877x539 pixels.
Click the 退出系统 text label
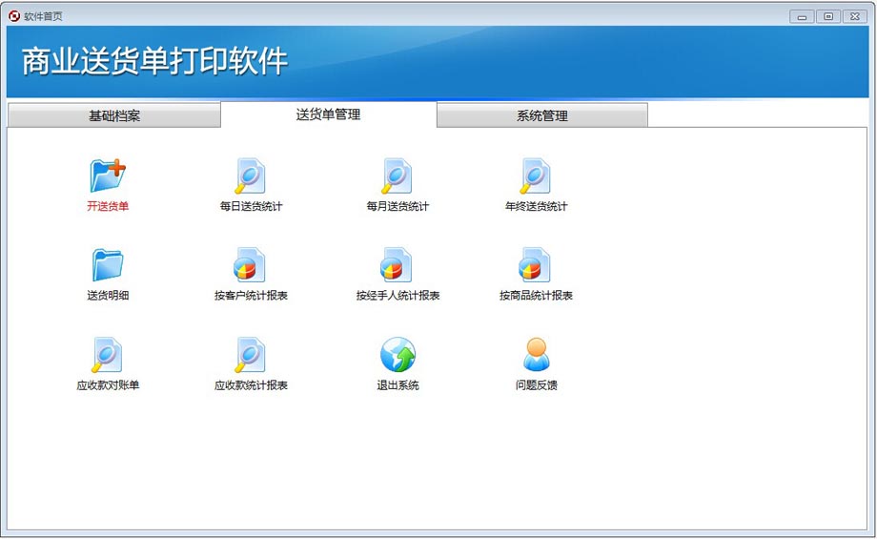point(398,385)
